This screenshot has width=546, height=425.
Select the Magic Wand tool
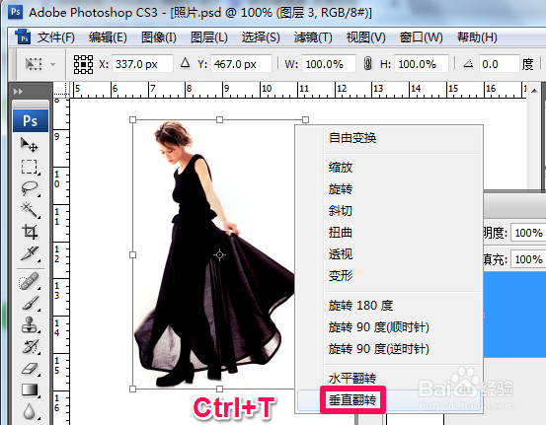30,210
